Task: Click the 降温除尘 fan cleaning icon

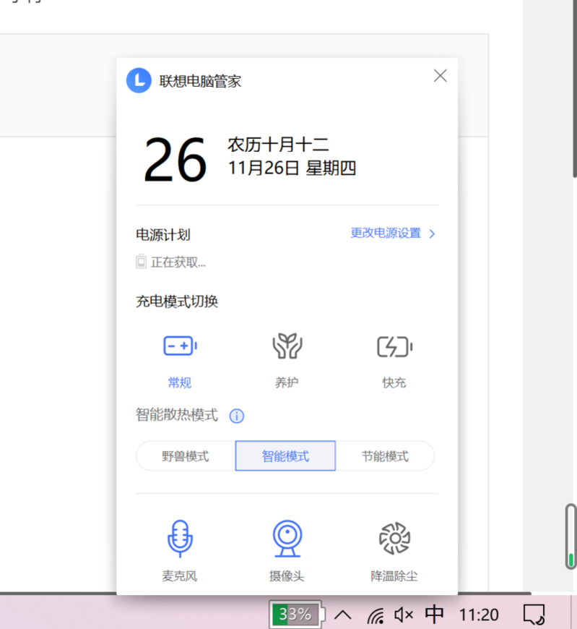Action: [394, 539]
